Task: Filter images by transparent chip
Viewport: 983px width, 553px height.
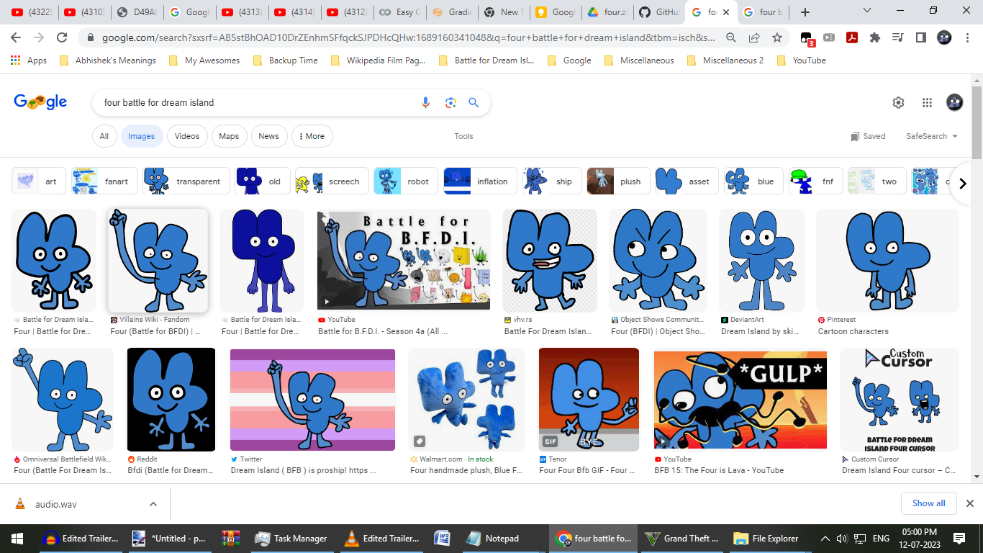Action: [186, 181]
